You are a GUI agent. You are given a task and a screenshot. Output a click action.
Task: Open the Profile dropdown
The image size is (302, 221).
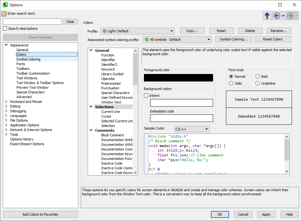click(138, 31)
